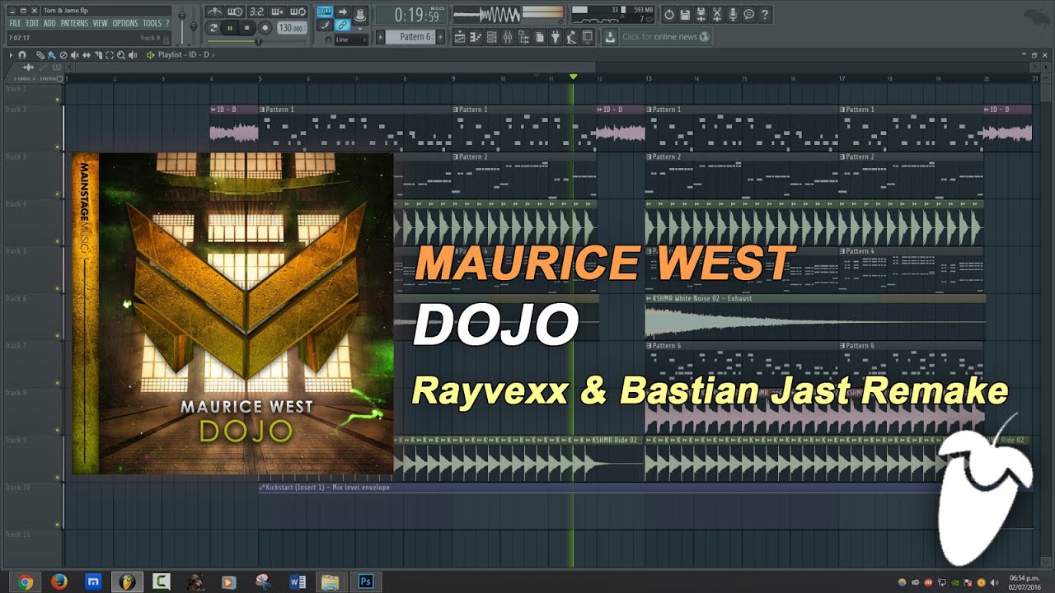1055x593 pixels.
Task: Open Microsoft Word from the taskbar
Action: pos(298,581)
